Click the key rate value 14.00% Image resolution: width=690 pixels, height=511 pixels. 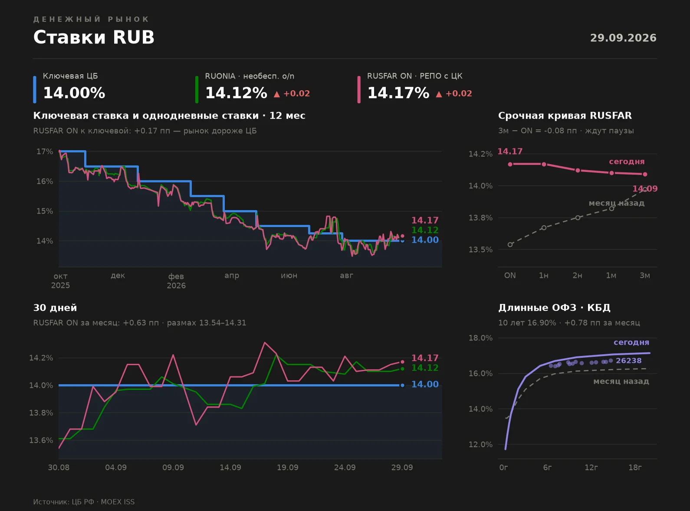coord(74,93)
